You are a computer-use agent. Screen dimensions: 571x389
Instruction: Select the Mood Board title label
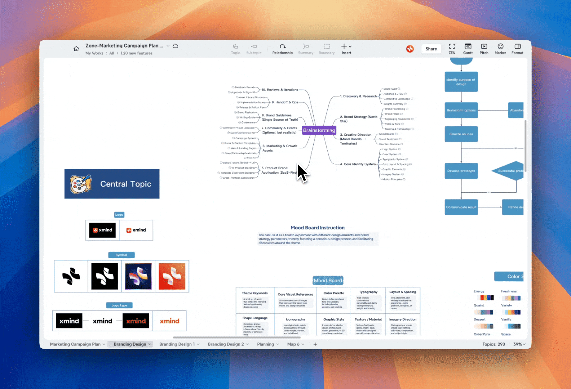328,281
